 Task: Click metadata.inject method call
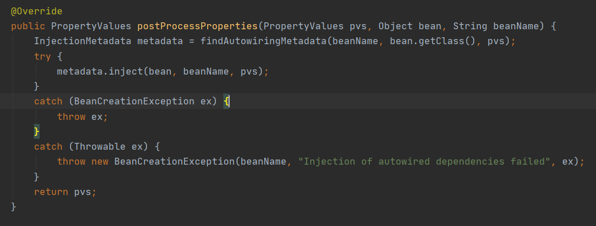pyautogui.click(x=99, y=71)
